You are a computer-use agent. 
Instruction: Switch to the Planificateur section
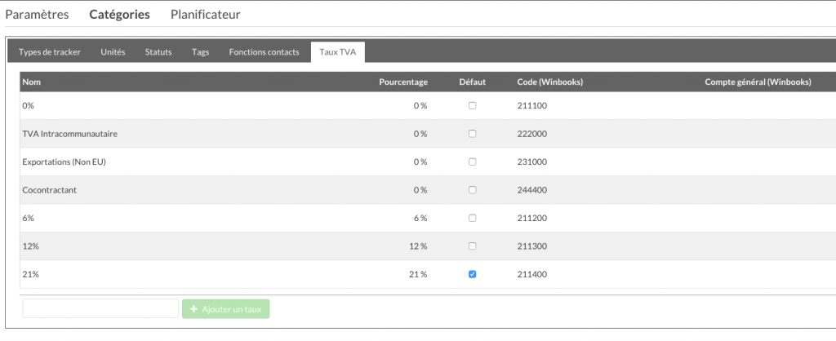(x=205, y=15)
